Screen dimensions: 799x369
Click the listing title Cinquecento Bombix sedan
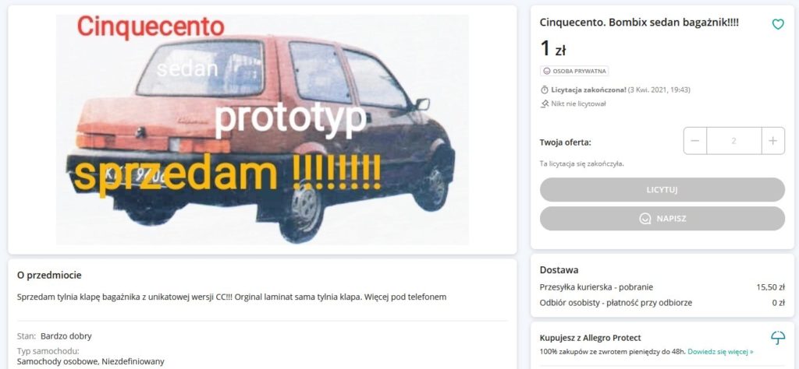pos(639,23)
